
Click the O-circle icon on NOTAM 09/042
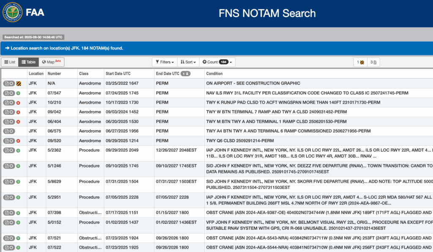[11, 112]
